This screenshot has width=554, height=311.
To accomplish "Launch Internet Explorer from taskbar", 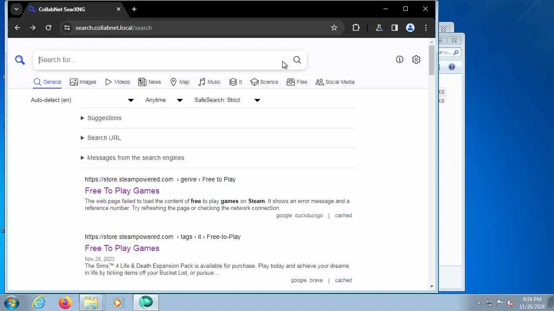I will coord(39,302).
